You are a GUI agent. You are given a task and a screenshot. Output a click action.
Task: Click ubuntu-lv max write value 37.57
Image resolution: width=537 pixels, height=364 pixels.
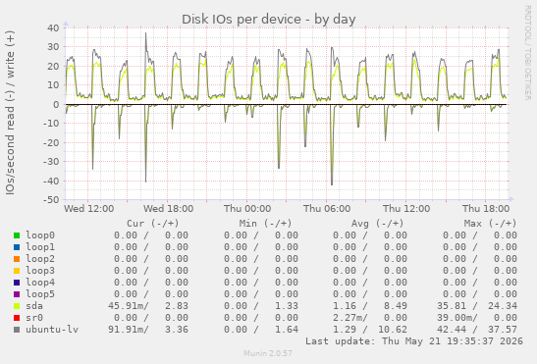(x=503, y=330)
